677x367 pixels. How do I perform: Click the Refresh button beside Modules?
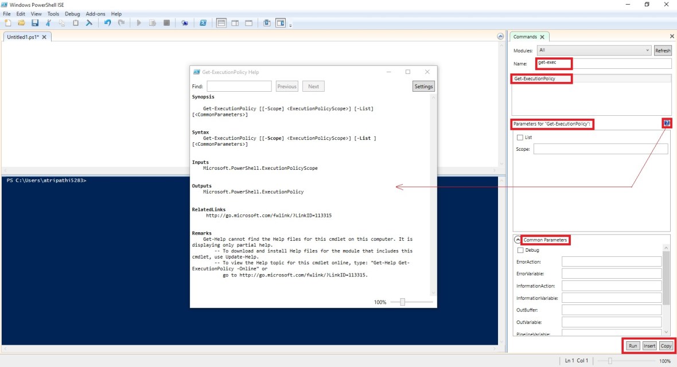(x=663, y=50)
